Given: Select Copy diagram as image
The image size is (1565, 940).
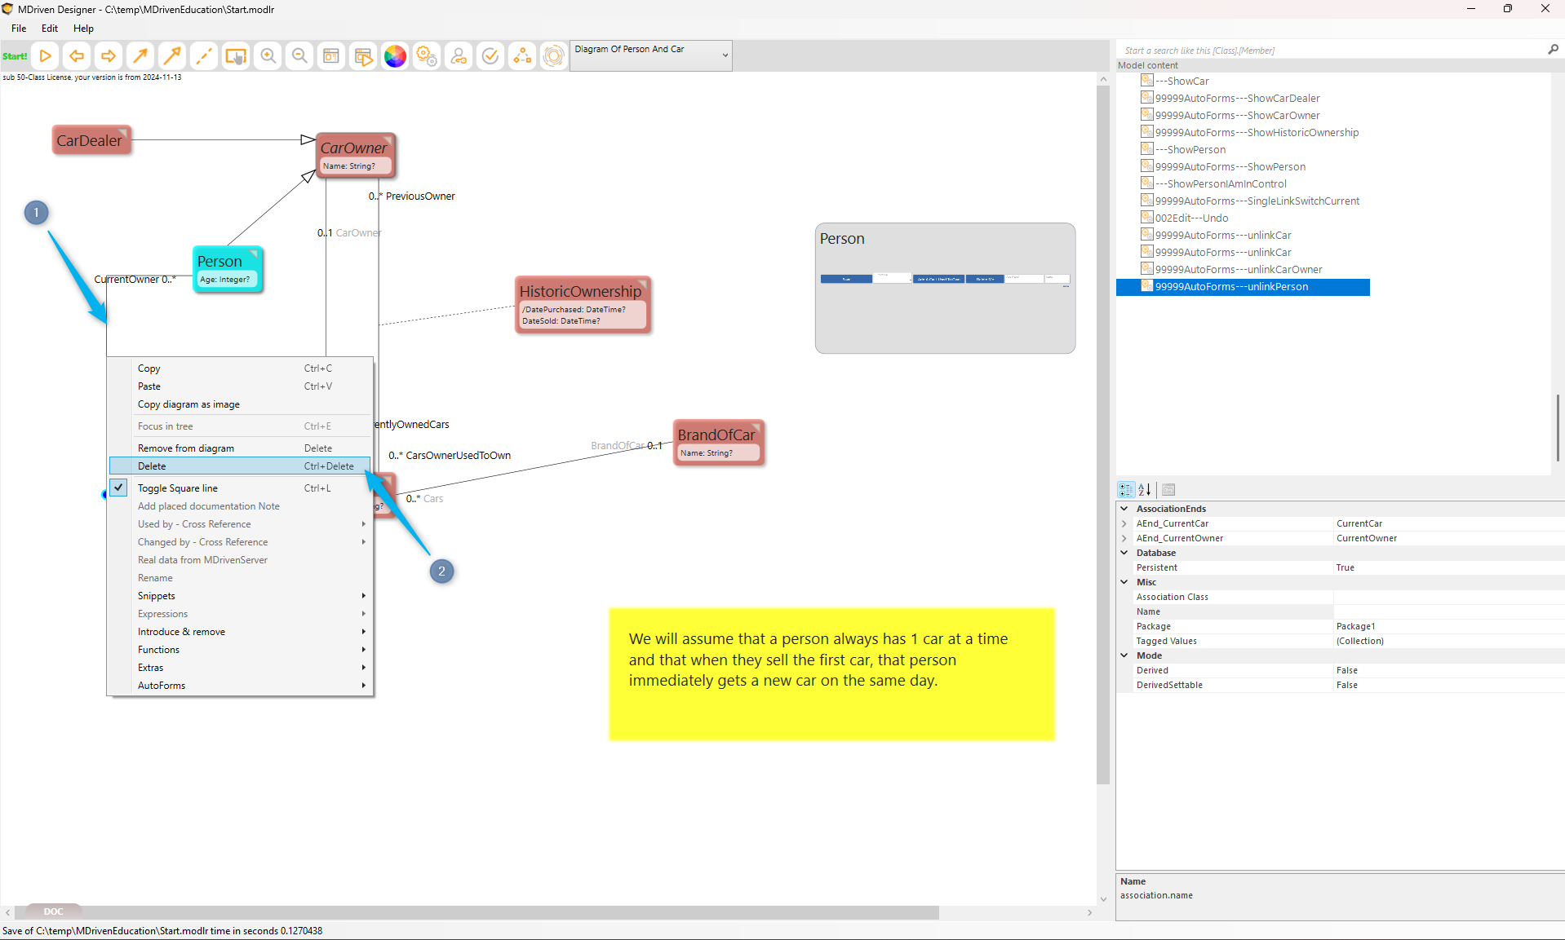Looking at the screenshot, I should pos(188,404).
